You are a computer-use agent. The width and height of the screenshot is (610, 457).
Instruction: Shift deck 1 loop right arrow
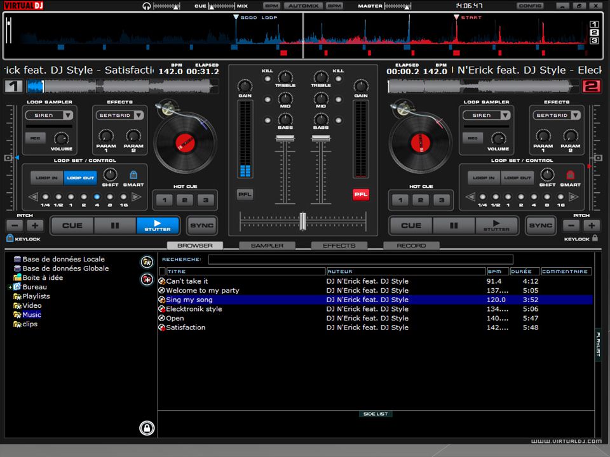[136, 197]
